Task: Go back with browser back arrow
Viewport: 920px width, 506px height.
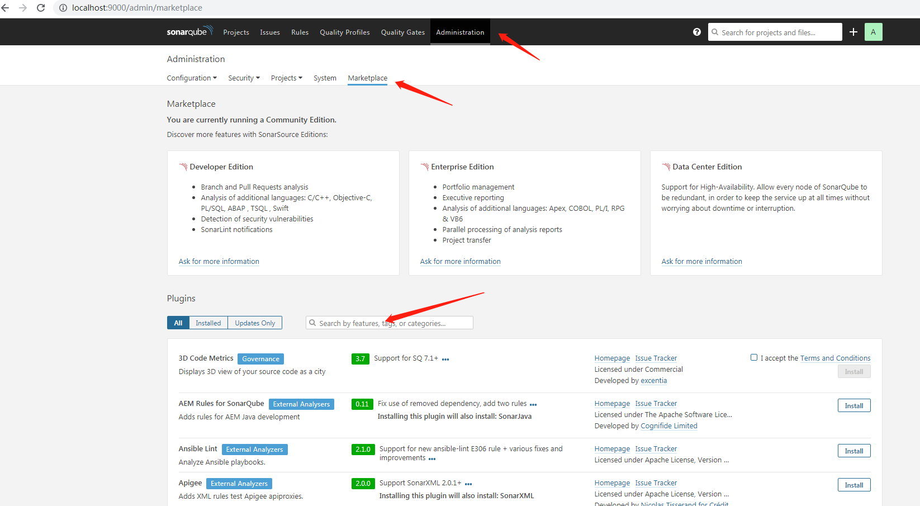Action: coord(6,8)
